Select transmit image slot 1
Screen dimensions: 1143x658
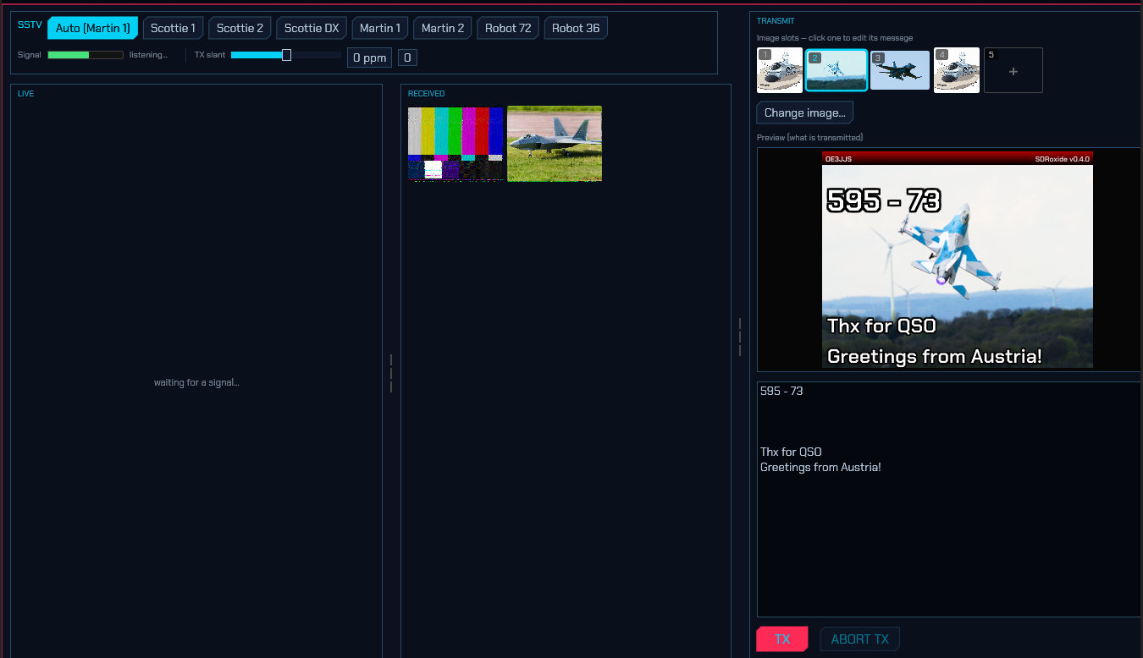[x=780, y=70]
